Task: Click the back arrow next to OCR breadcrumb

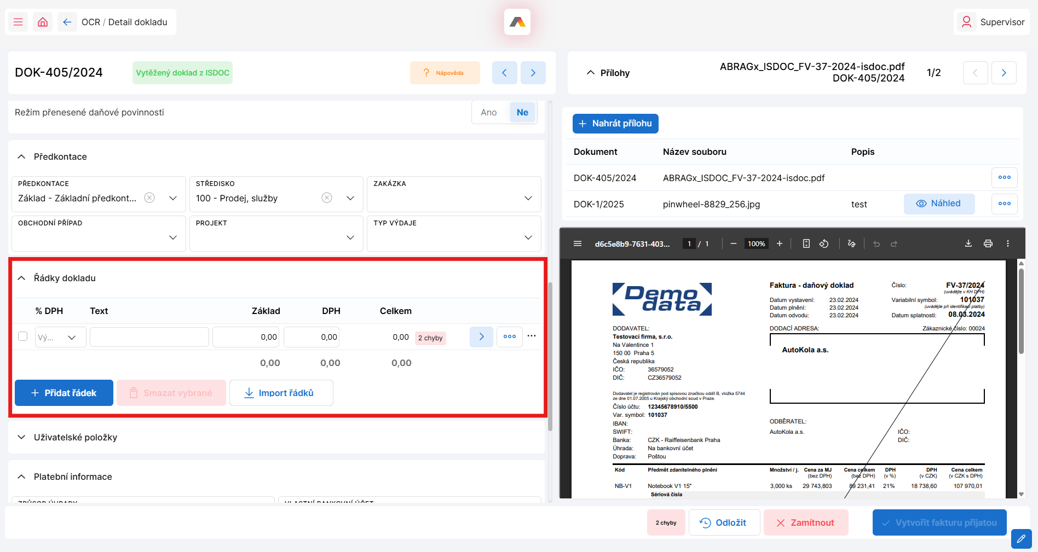Action: point(67,22)
